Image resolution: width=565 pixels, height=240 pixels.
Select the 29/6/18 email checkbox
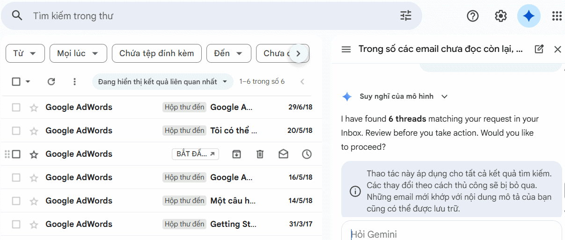pos(16,107)
